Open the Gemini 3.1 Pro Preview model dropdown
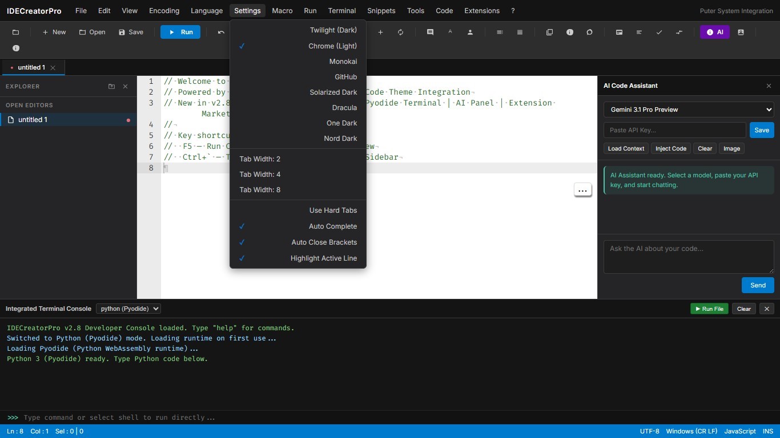Viewport: 780px width, 438px height. tap(689, 109)
